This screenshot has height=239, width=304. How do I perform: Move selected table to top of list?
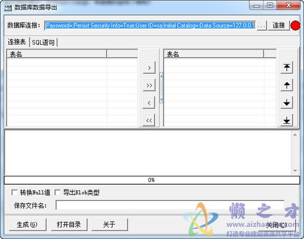click(287, 67)
